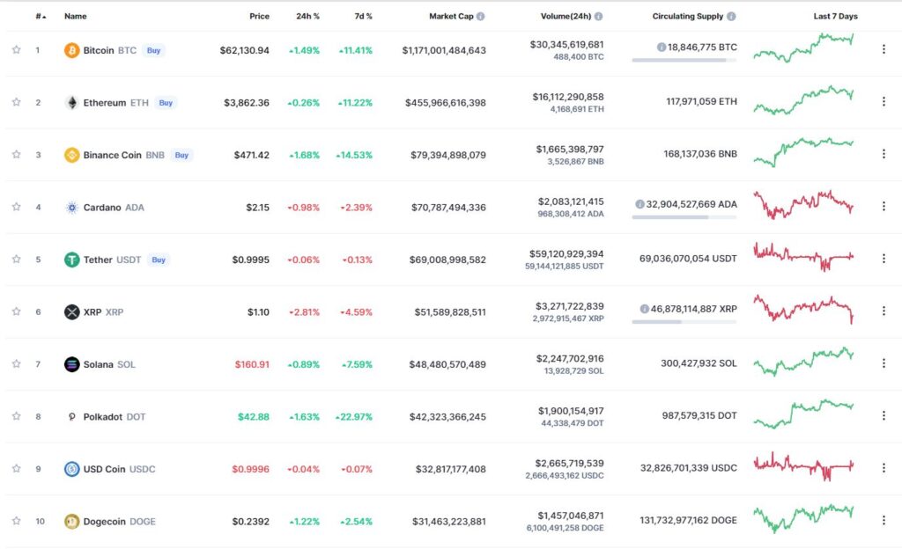Click the info icon beside Market Cap header

pyautogui.click(x=480, y=16)
